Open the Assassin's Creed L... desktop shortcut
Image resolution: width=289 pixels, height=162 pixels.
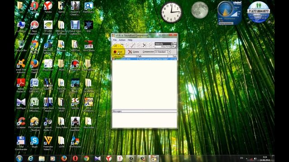click(75, 8)
